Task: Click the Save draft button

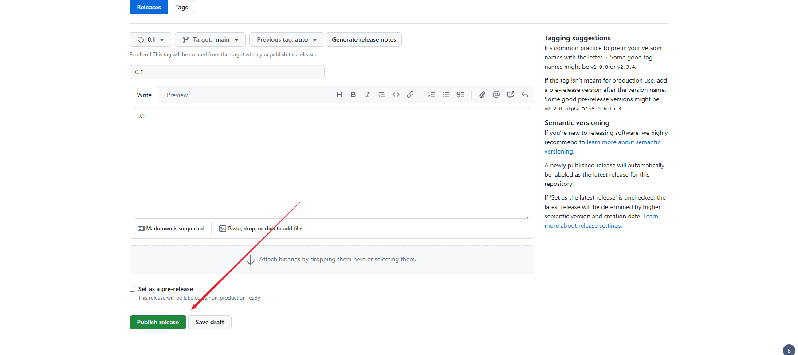Action: (210, 322)
